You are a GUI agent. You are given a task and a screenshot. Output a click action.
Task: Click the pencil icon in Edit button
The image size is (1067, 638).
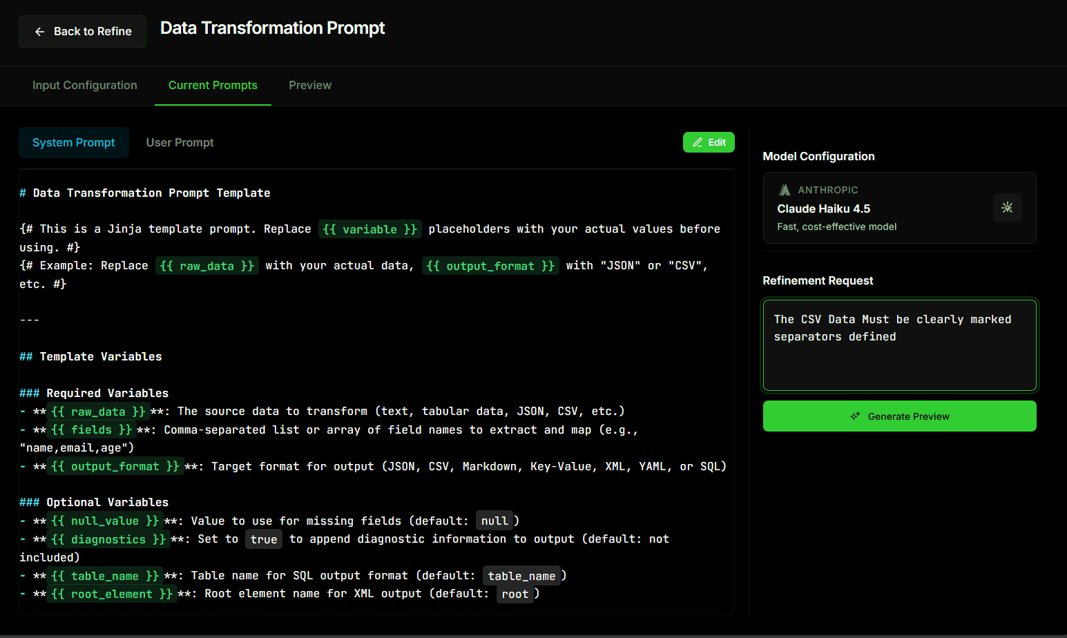(698, 142)
